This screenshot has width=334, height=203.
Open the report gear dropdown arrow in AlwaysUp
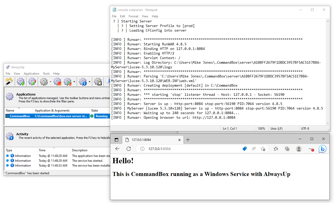90,82
